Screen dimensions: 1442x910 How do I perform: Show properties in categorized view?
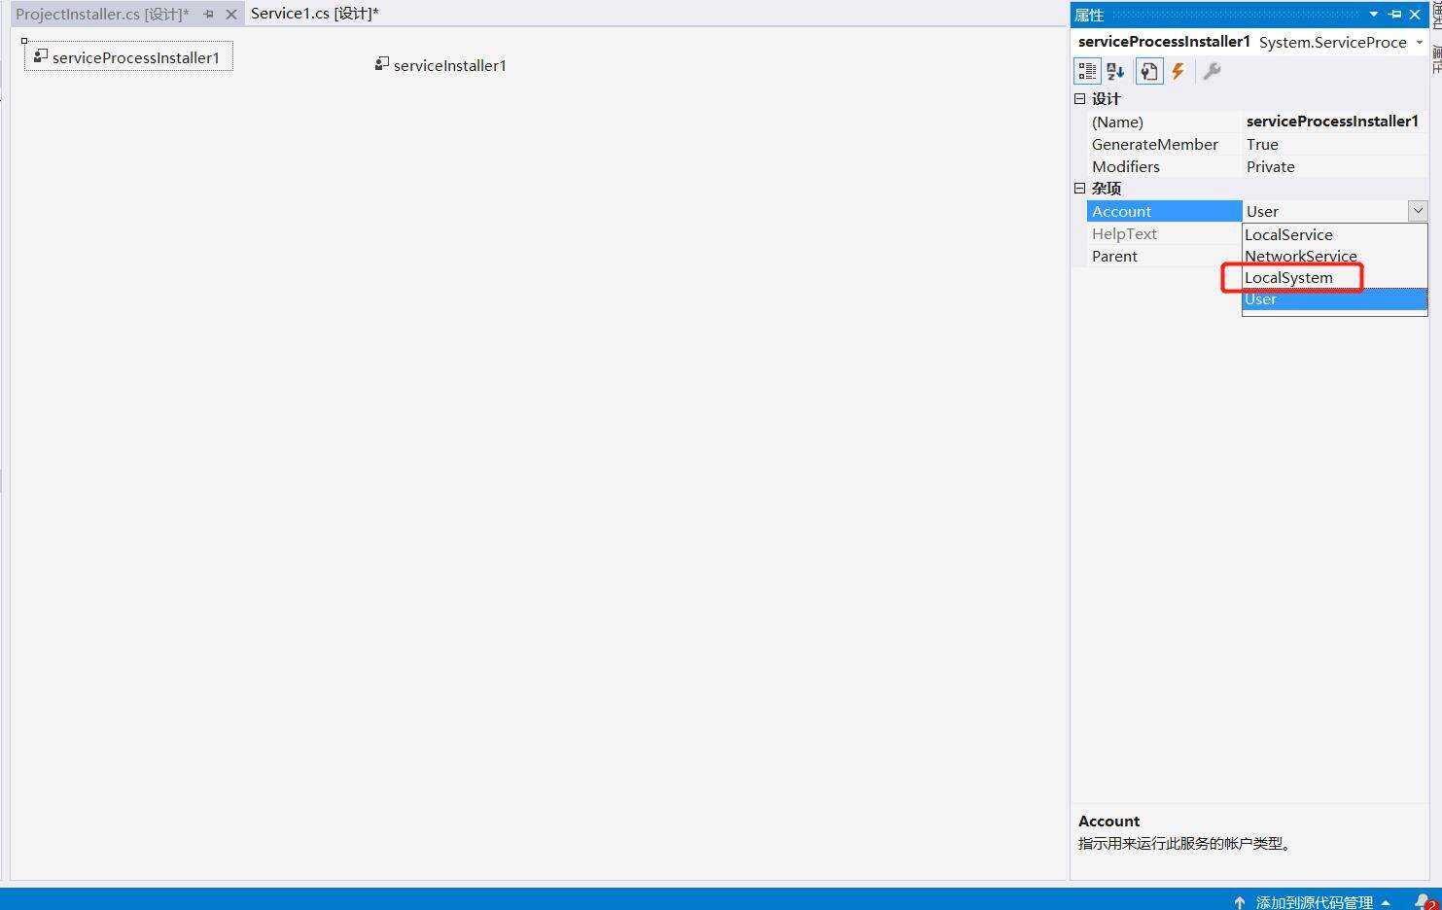tap(1087, 71)
